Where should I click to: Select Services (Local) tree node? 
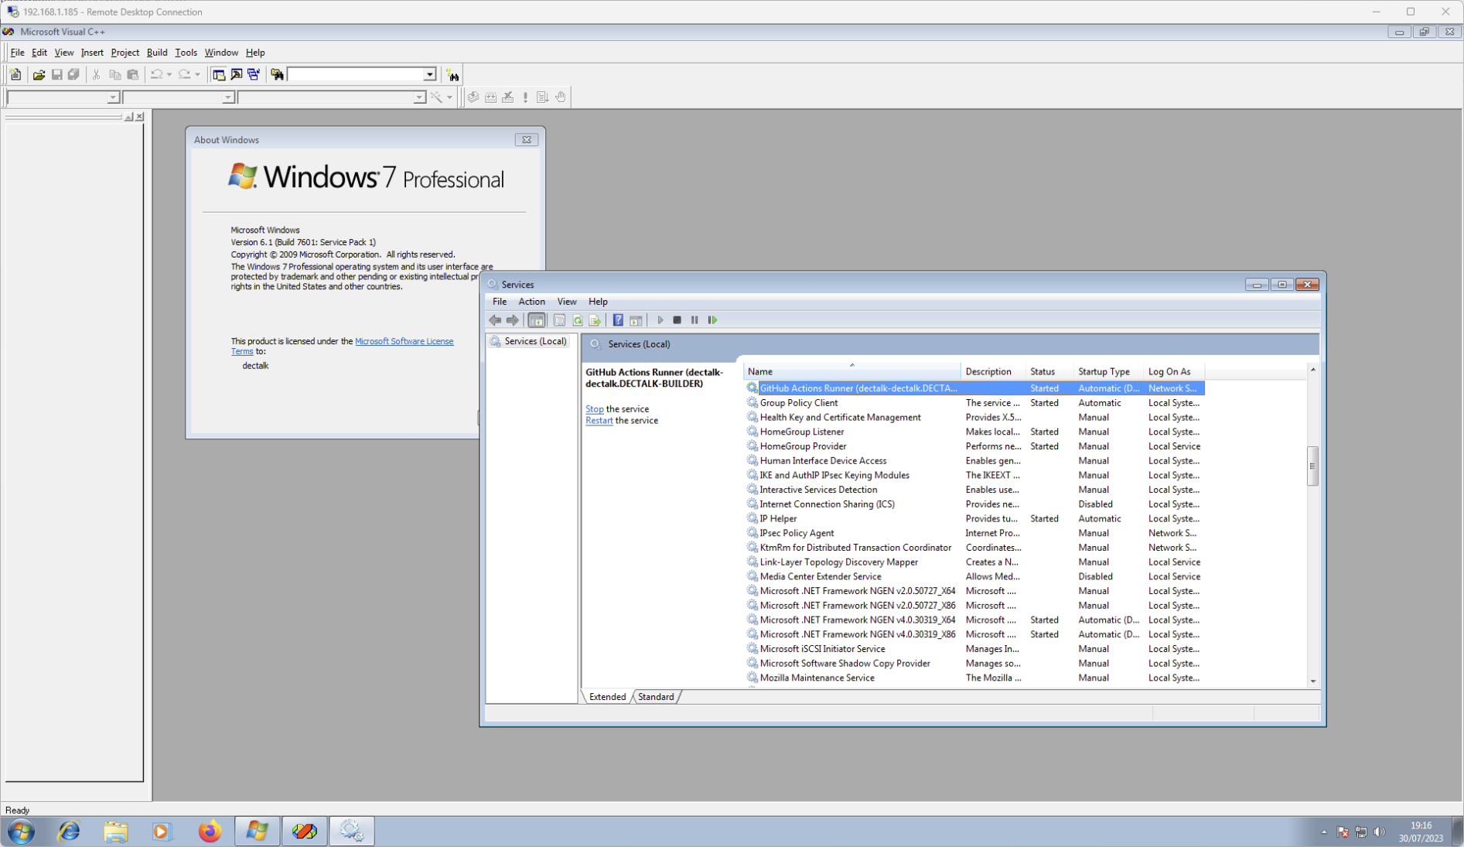click(528, 341)
